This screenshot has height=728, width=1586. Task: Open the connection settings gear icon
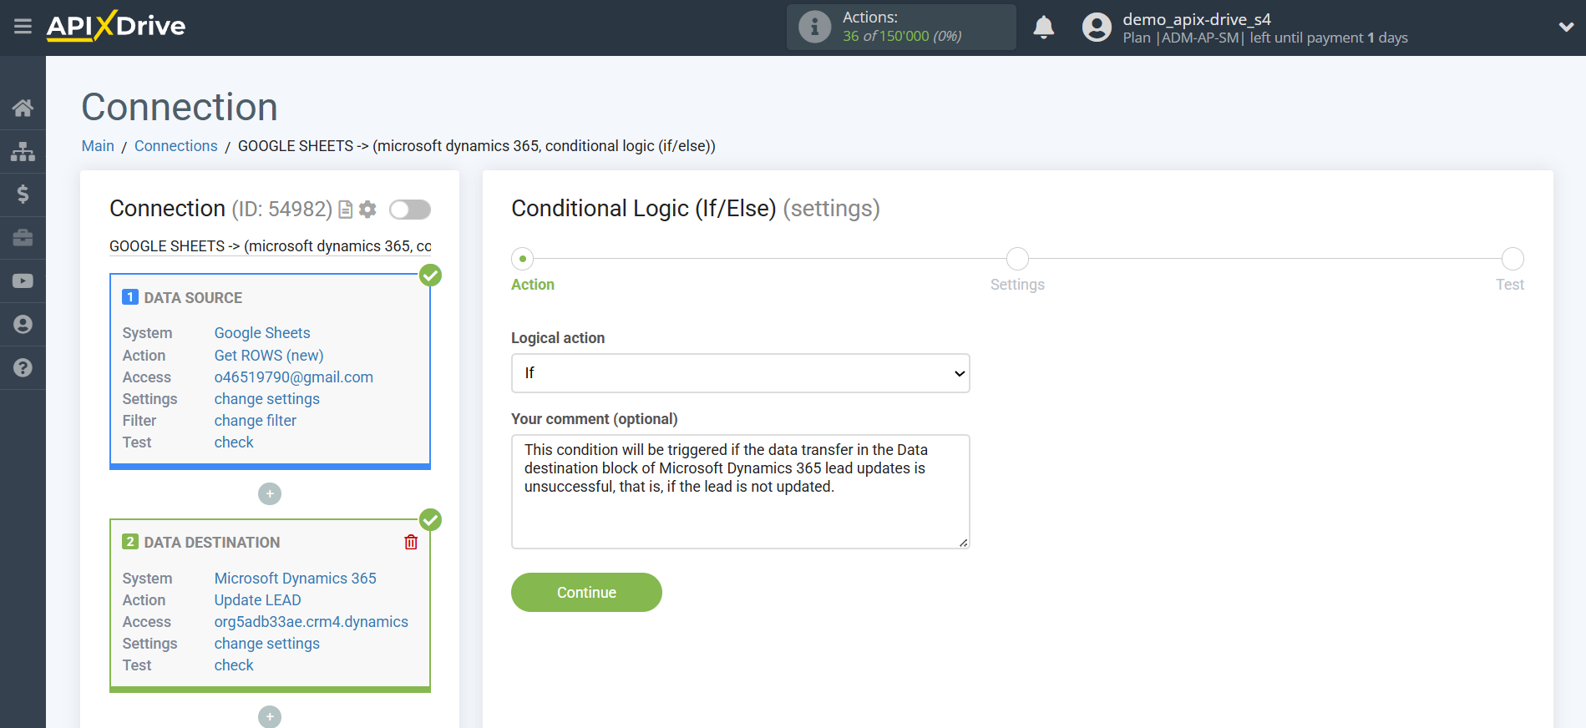click(x=367, y=210)
